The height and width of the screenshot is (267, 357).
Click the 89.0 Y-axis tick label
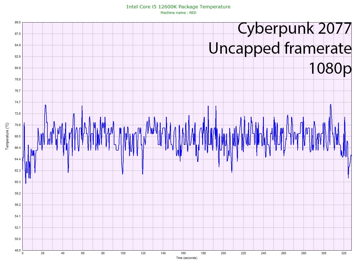tap(18, 23)
